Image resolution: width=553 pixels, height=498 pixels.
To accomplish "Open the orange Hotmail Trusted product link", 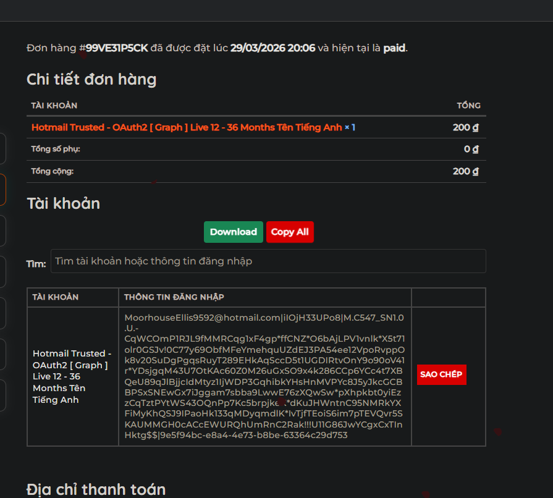I will (186, 127).
